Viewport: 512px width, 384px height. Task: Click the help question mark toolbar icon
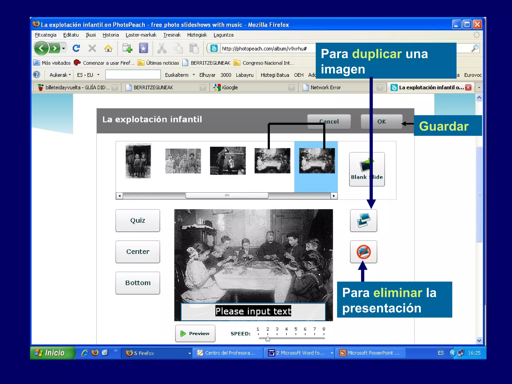click(x=36, y=75)
